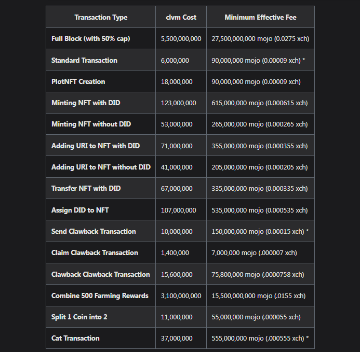Image resolution: width=360 pixels, height=352 pixels.
Task: Select the Clawback Clawback Transaction cell
Action: [x=101, y=274]
